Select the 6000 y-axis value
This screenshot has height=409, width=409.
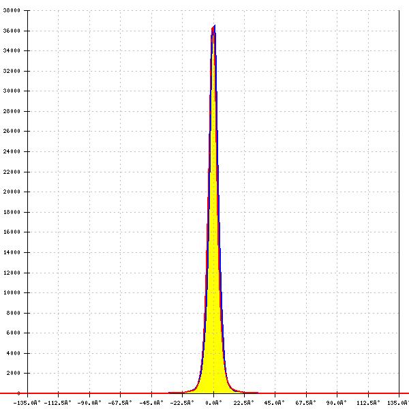click(x=14, y=333)
